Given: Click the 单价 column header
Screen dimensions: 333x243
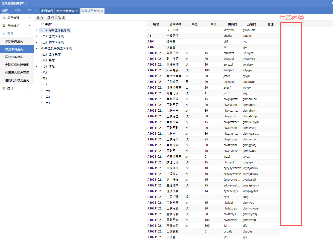Looking at the screenshot, I should [x=213, y=24].
